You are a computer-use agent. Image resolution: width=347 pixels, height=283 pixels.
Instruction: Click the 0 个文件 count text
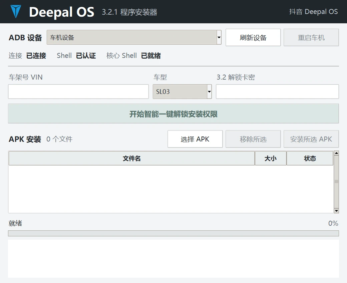(59, 139)
